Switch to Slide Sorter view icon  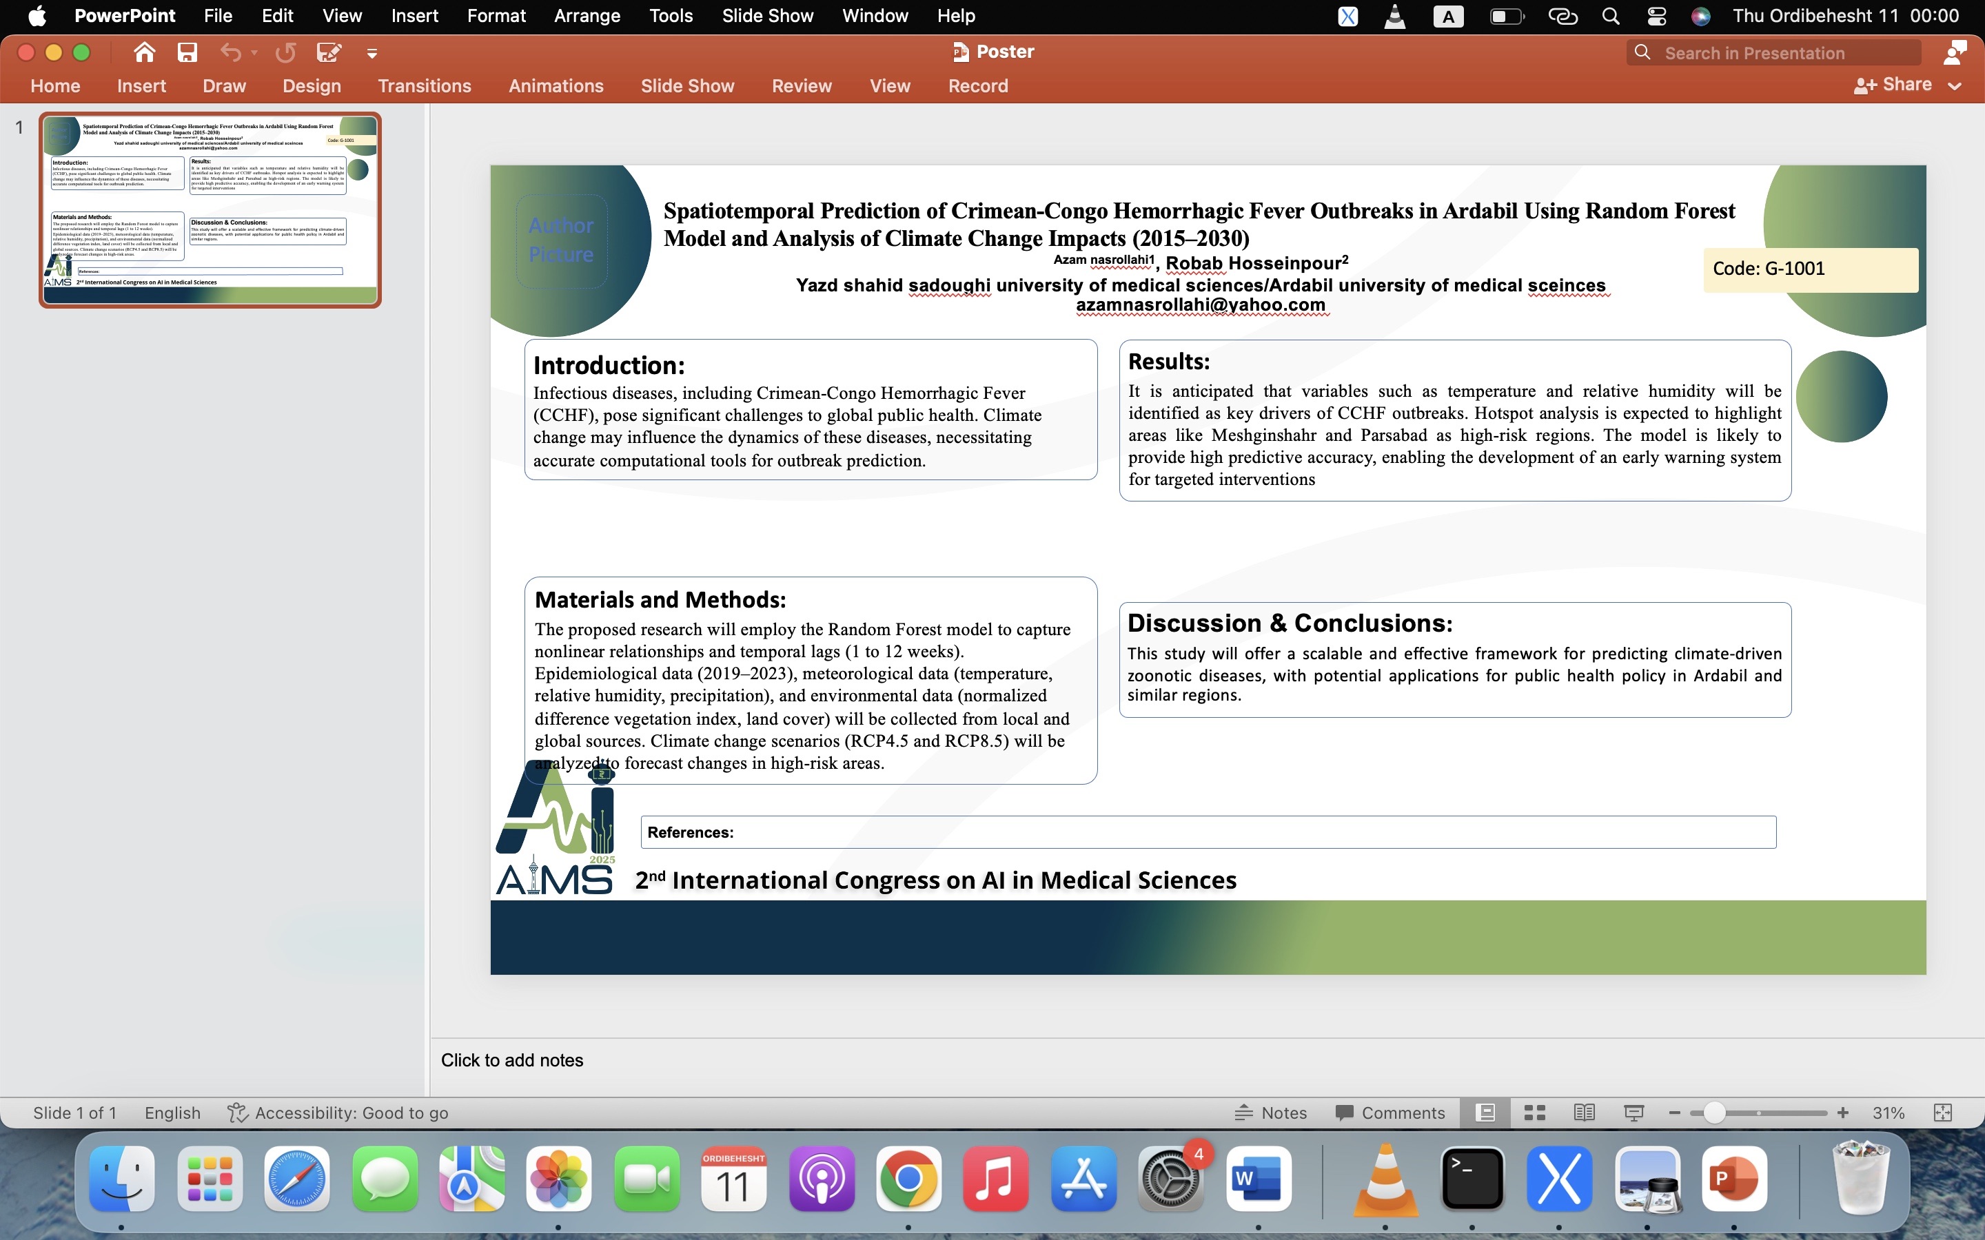pos(1534,1113)
